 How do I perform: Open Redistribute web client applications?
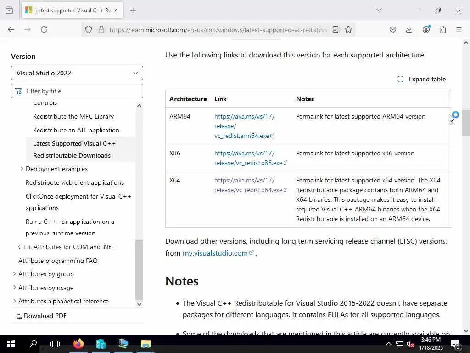75,182
